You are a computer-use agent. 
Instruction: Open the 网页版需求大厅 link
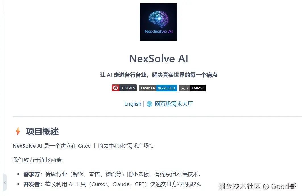click(174, 104)
